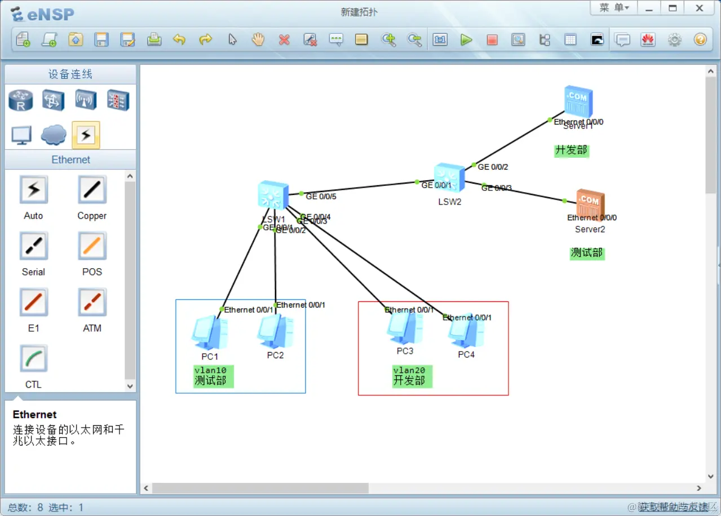Image resolution: width=721 pixels, height=516 pixels.
Task: Select the LSW1 switch on canvas
Action: coord(273,196)
